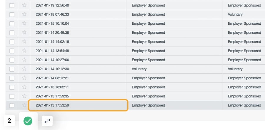Star the 2021-01-18 07:46:33 entry
Viewport: 265px width, 130px height.
pos(24,14)
